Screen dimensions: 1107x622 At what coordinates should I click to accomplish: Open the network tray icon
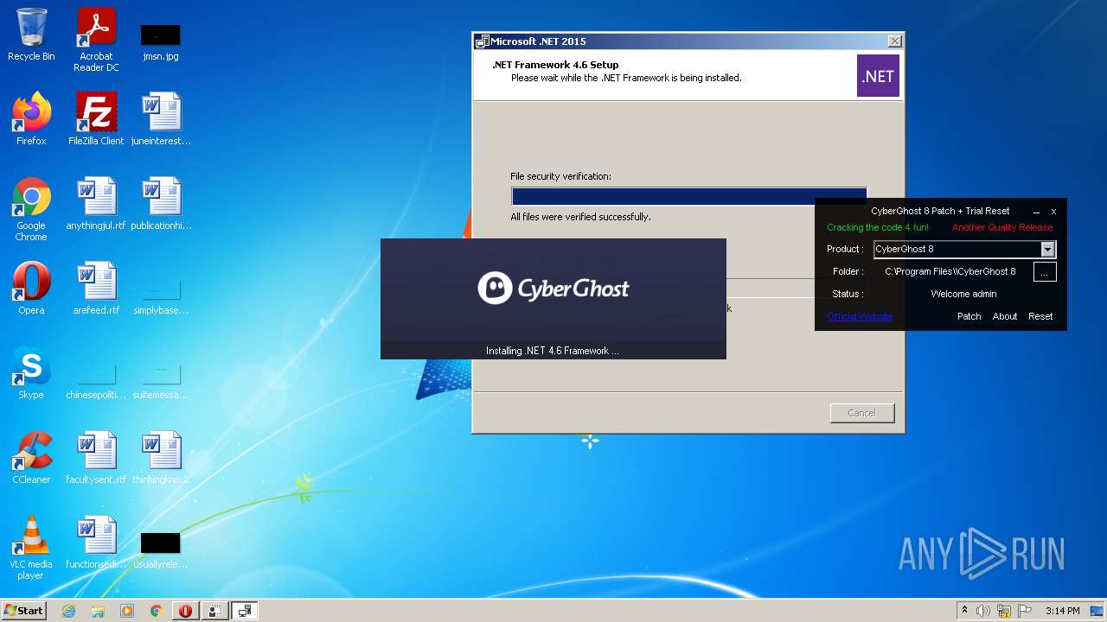1004,611
